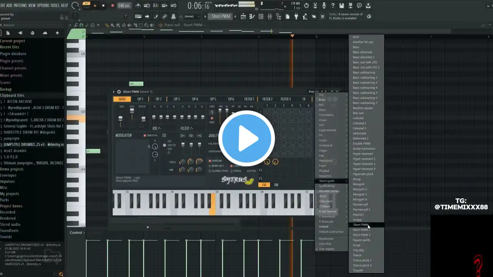Click the undo history icon in toolbar

306,5
